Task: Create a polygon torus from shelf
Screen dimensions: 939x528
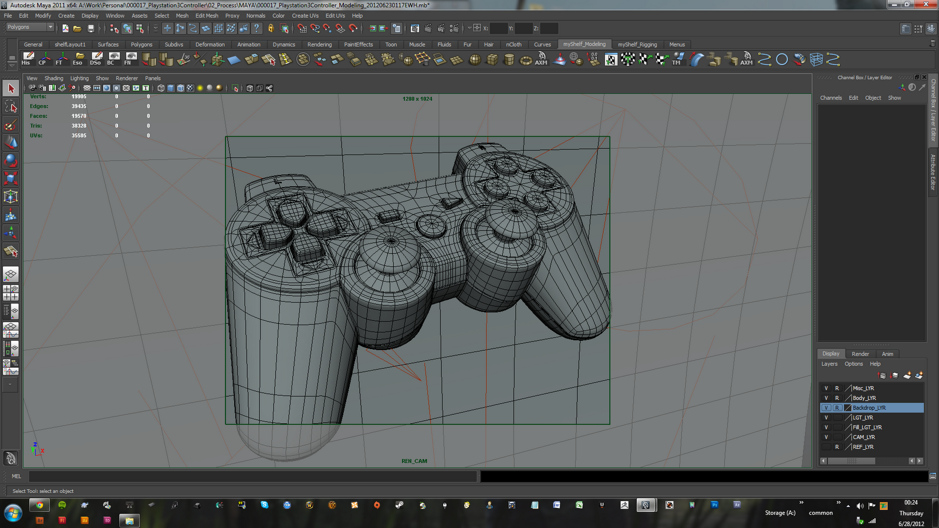Action: point(526,59)
